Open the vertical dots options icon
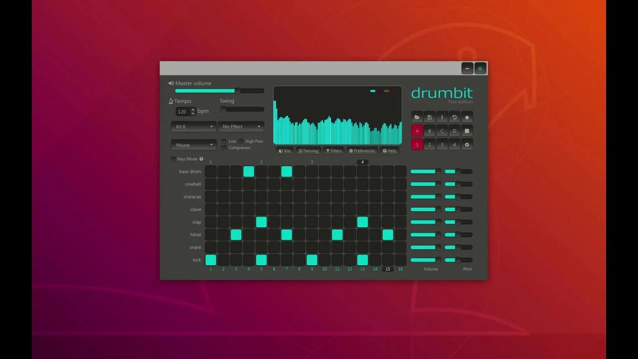The height and width of the screenshot is (359, 638). pyautogui.click(x=442, y=118)
